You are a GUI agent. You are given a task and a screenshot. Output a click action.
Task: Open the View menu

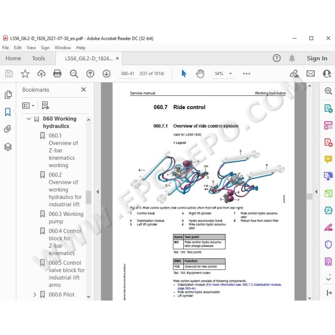click(x=31, y=48)
